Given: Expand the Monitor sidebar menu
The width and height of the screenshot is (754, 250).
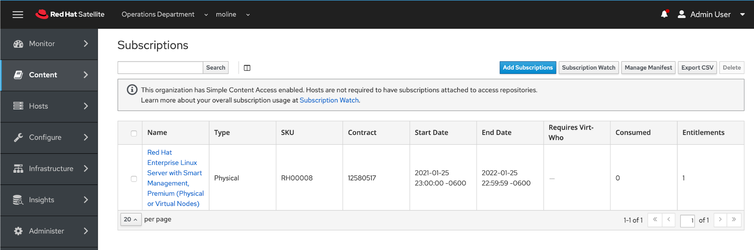Looking at the screenshot, I should click(x=49, y=44).
